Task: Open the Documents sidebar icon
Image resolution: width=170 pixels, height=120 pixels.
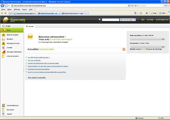Action: 3,110
